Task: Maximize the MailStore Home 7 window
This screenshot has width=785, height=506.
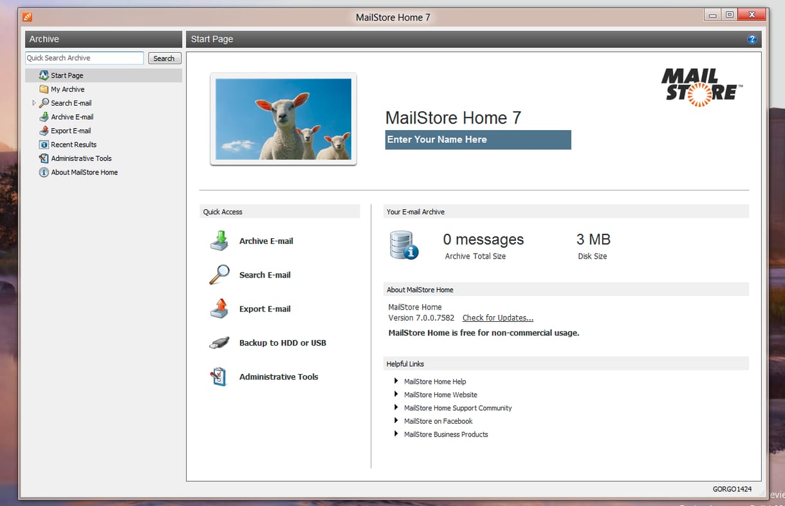Action: (x=729, y=15)
